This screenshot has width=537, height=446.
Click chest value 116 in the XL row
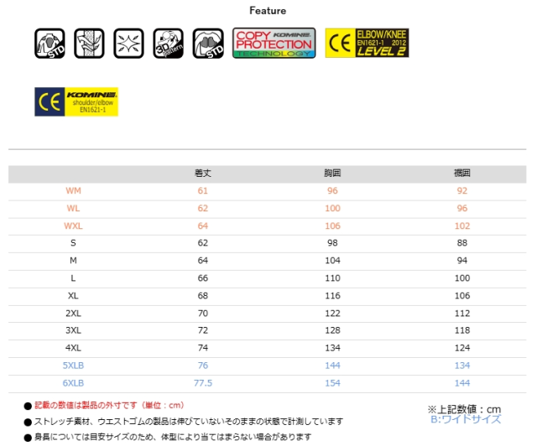[x=332, y=296]
